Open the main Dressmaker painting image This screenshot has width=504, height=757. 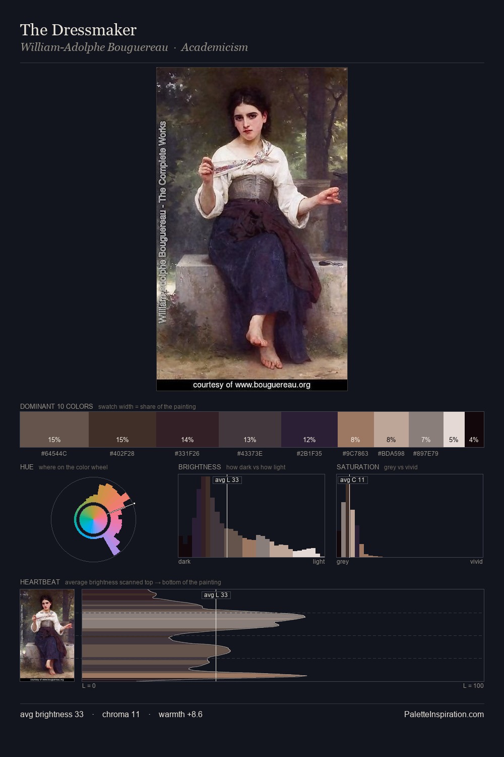[252, 229]
